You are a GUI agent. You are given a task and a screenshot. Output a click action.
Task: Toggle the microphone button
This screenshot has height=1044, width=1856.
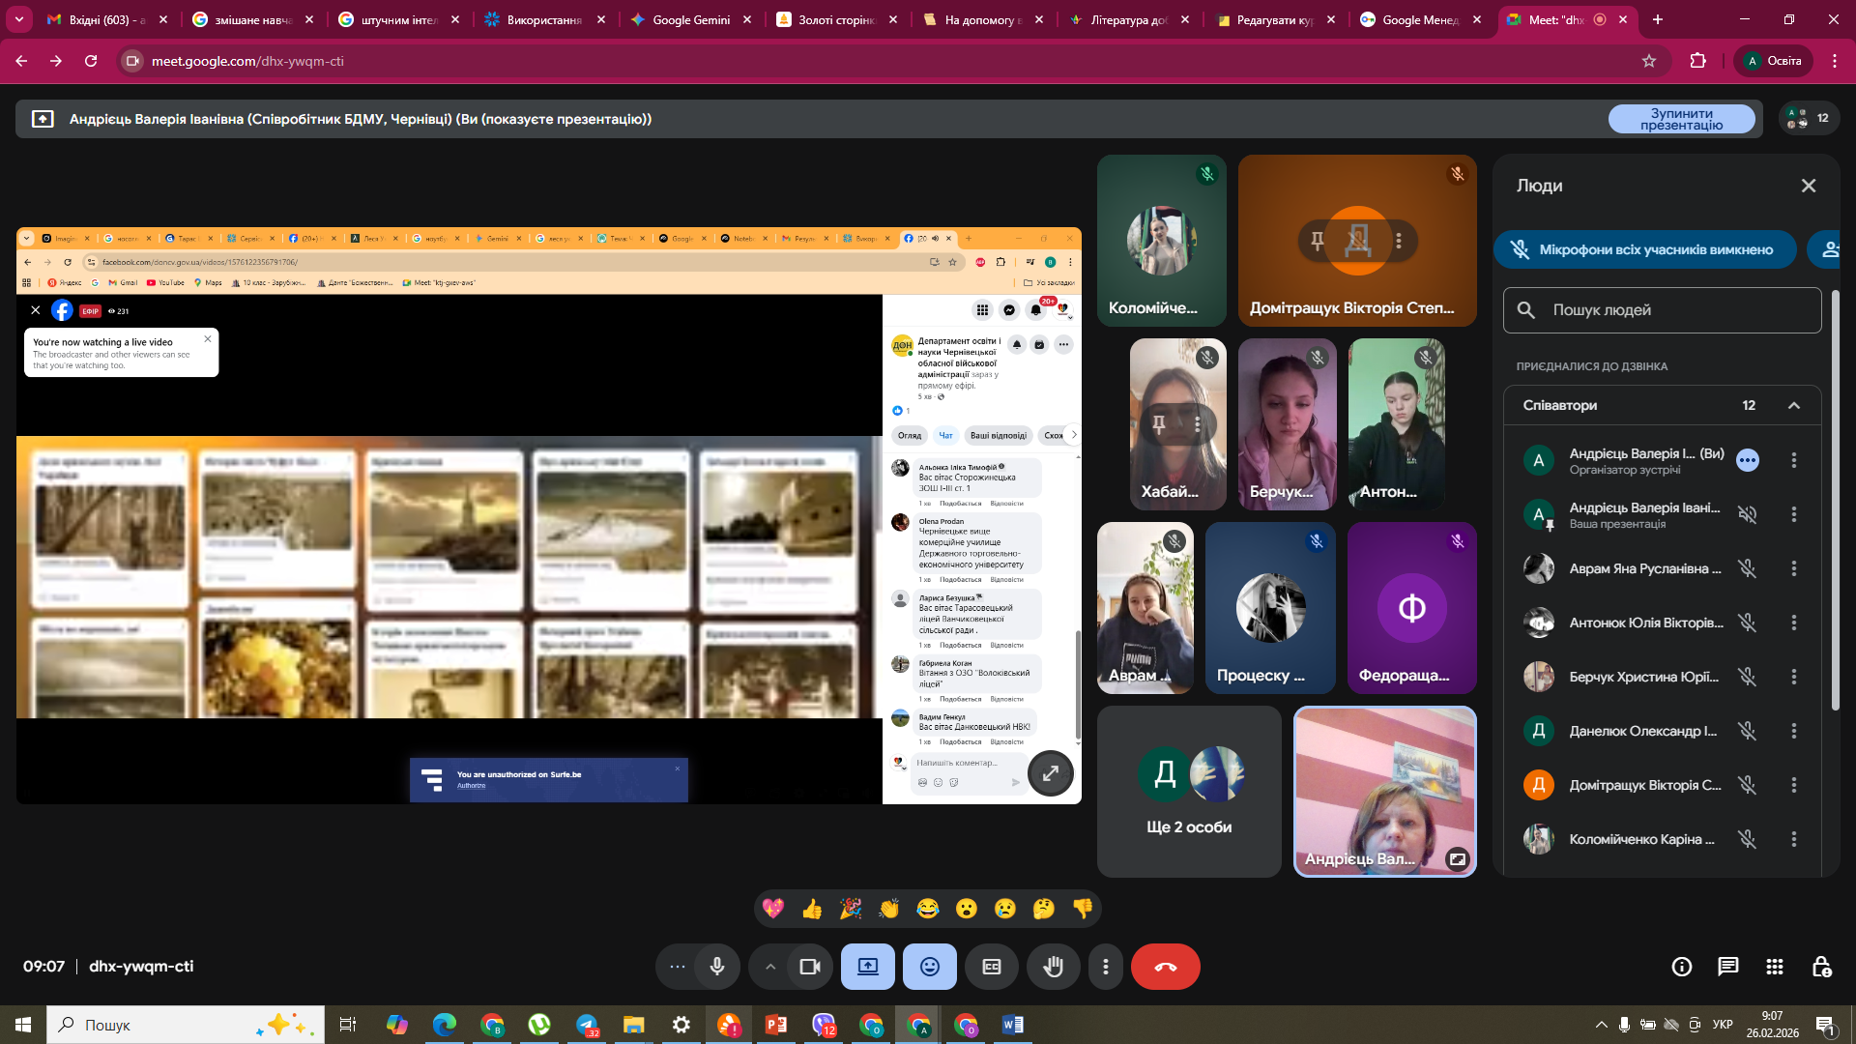[x=716, y=967]
